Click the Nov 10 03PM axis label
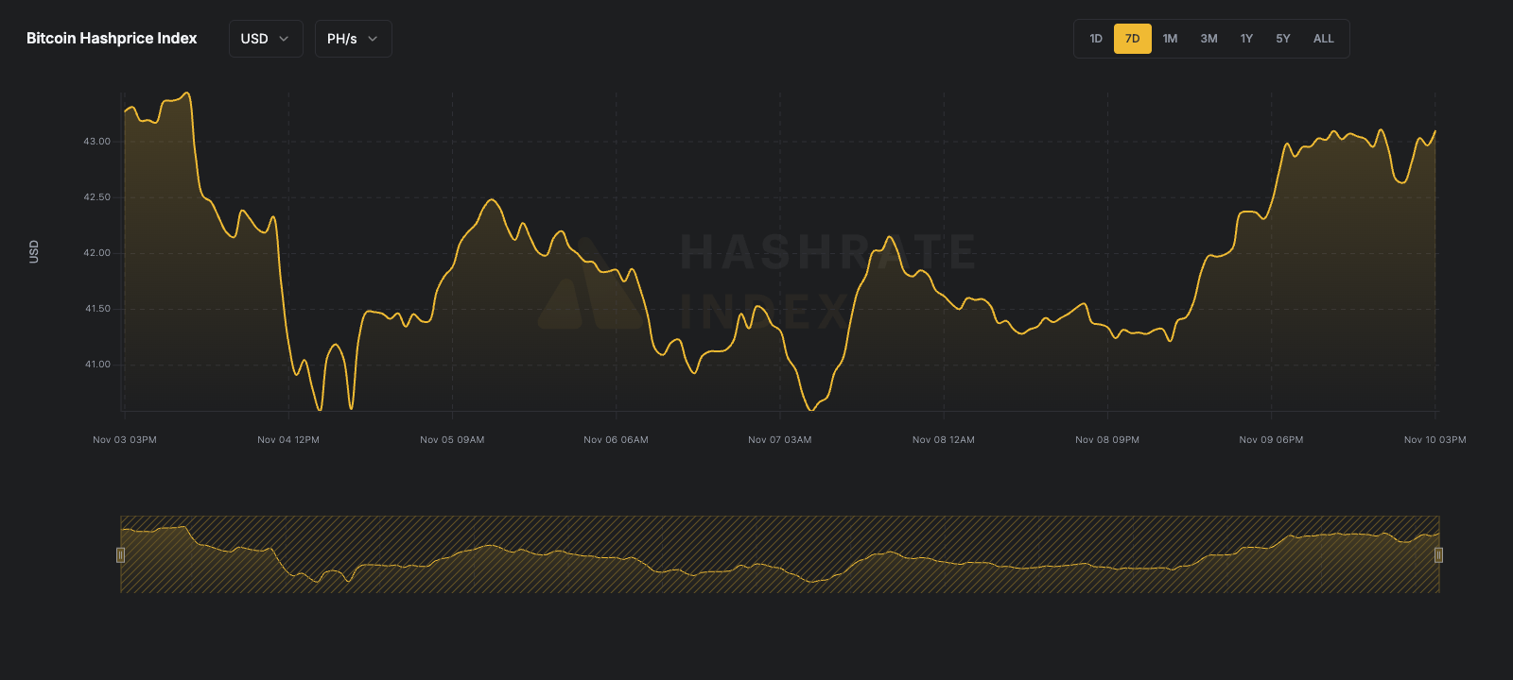 coord(1435,440)
